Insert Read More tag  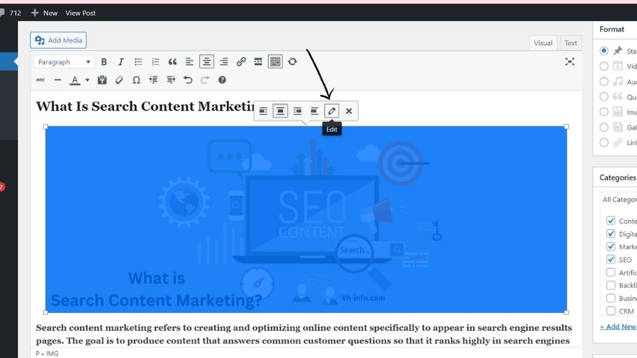tap(258, 62)
